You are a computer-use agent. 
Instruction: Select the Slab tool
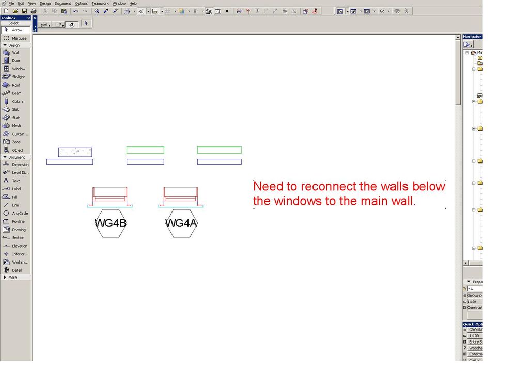click(x=15, y=109)
